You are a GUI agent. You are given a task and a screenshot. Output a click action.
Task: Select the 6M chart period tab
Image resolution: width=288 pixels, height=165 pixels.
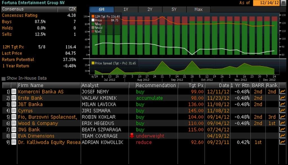tap(101, 9)
